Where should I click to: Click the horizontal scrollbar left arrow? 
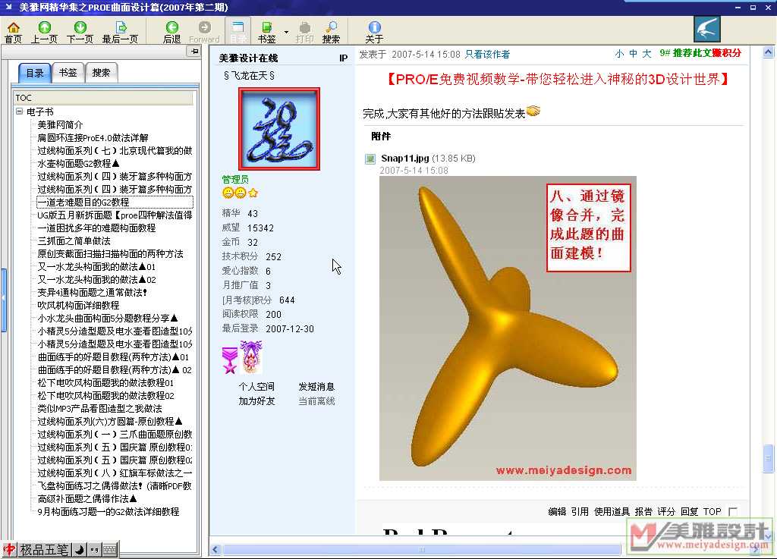pos(215,549)
